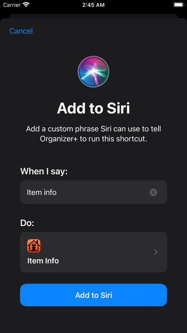
Task: Tap the custom phrase description text
Action: tap(93, 134)
